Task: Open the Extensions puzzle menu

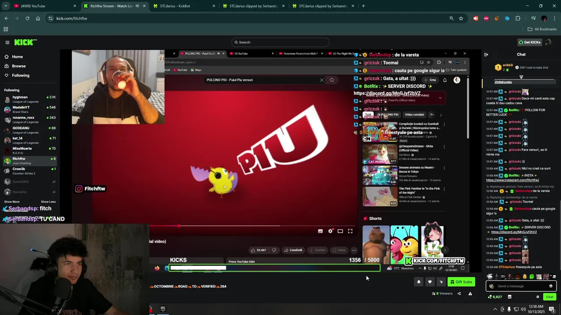Action: (x=518, y=18)
